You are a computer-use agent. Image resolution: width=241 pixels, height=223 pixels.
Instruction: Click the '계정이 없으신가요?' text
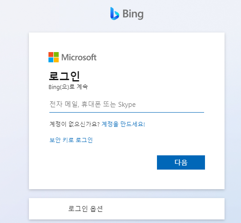click(x=75, y=124)
